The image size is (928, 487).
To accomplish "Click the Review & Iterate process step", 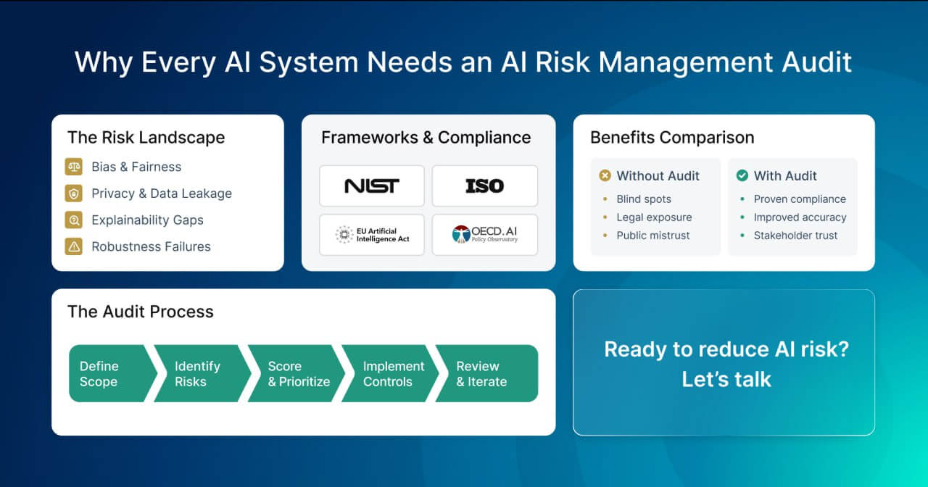I will pos(482,373).
